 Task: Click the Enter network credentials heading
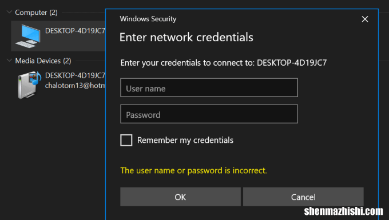click(x=186, y=37)
